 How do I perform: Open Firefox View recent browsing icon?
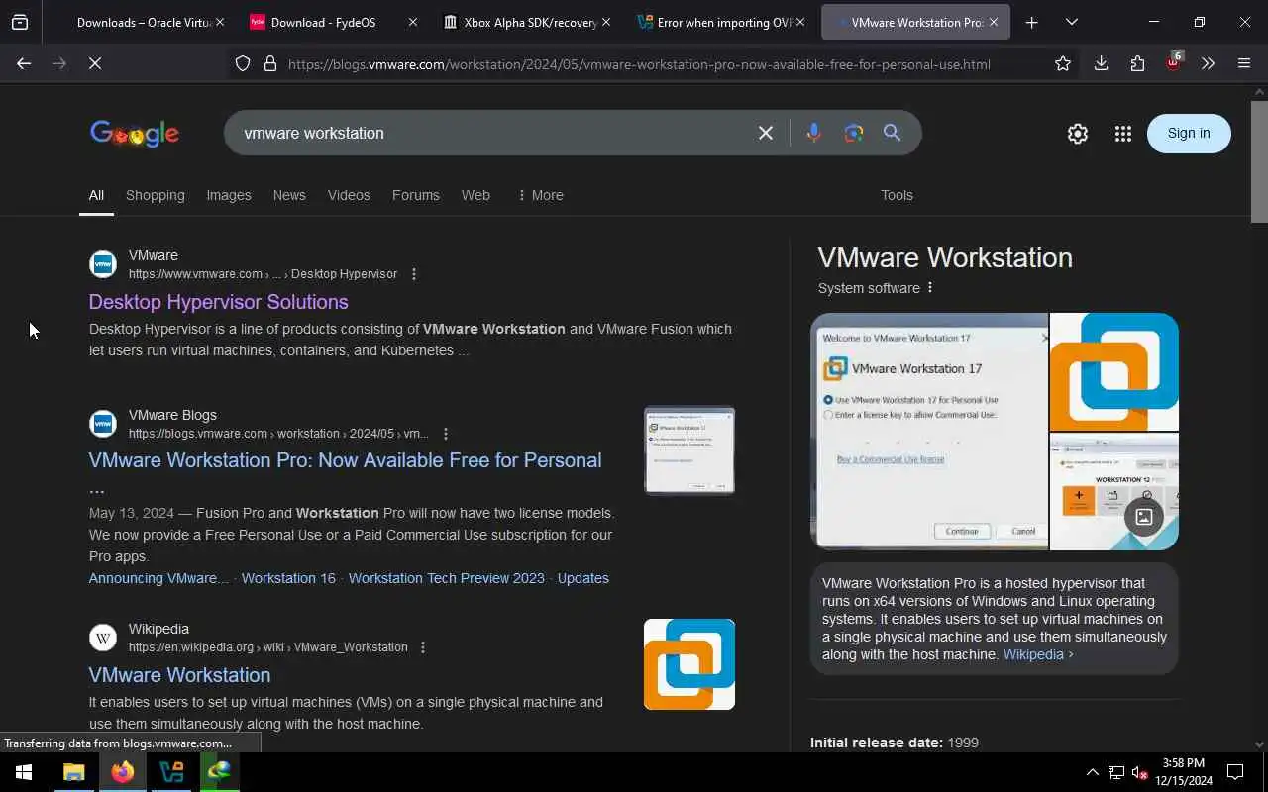pos(20,22)
